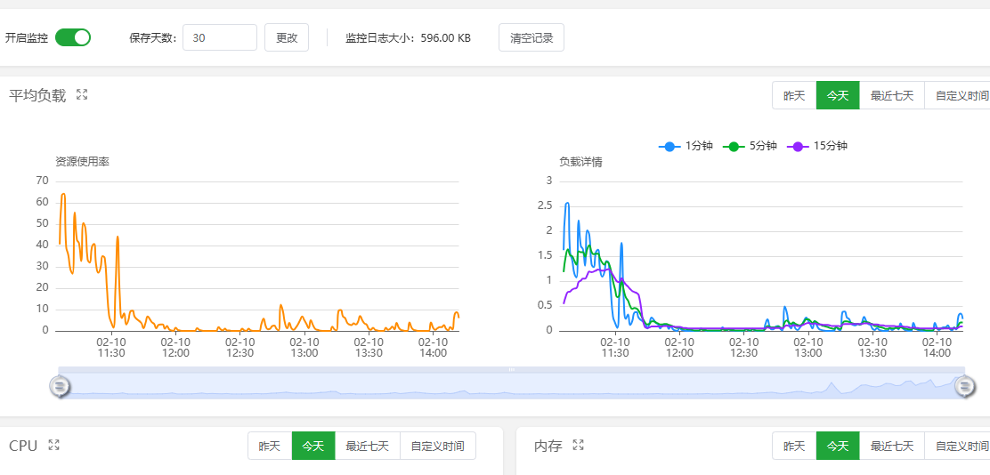Select 最近七天 tab in CPU panel
Viewport: 990px width, 475px height.
click(x=368, y=446)
